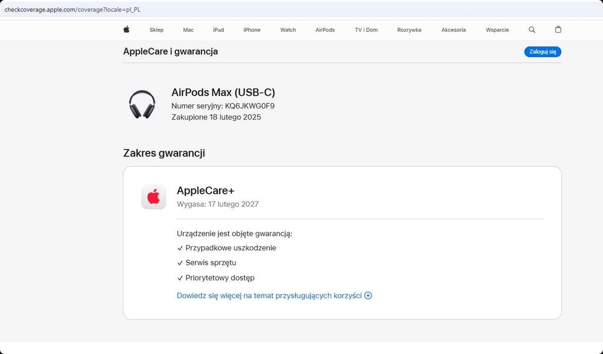The image size is (603, 354).
Task: Click 'Zakupione 18 lutego 2025' text
Action: coord(216,117)
